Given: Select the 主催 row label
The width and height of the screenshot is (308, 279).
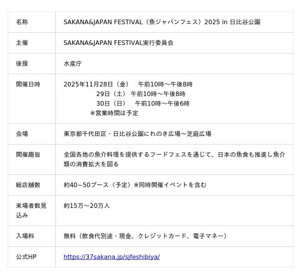Looking at the screenshot, I should point(22,43).
